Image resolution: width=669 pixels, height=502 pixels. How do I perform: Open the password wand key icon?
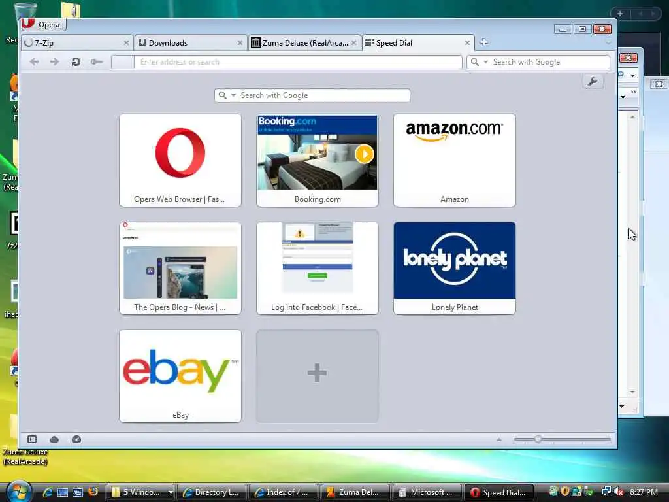[x=97, y=62]
